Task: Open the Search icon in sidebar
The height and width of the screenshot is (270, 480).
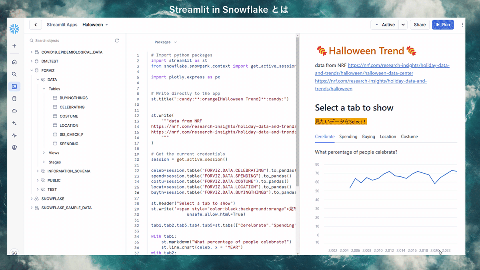Action: point(14,74)
